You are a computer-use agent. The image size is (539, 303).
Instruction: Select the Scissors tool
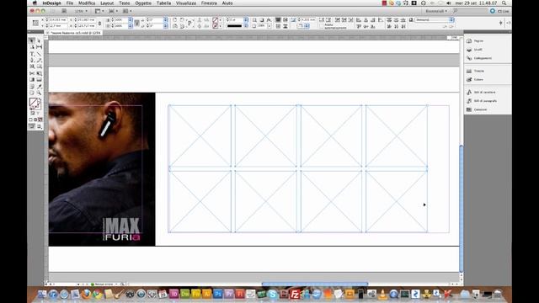click(x=32, y=73)
